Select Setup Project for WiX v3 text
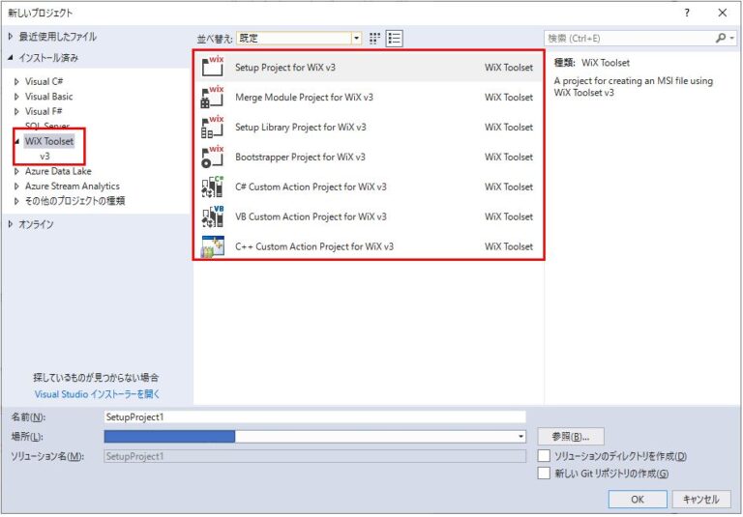 (285, 68)
